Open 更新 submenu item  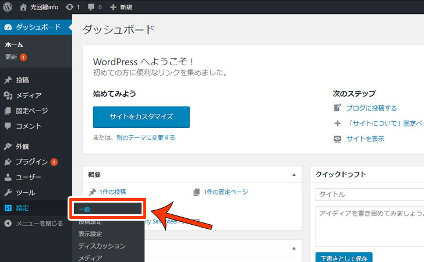coord(11,57)
